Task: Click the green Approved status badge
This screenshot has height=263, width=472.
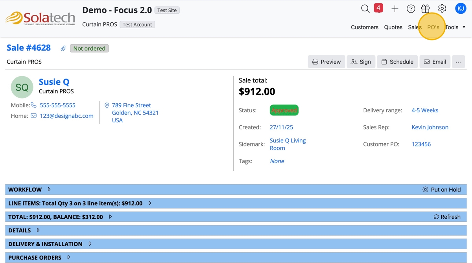Action: click(x=284, y=110)
